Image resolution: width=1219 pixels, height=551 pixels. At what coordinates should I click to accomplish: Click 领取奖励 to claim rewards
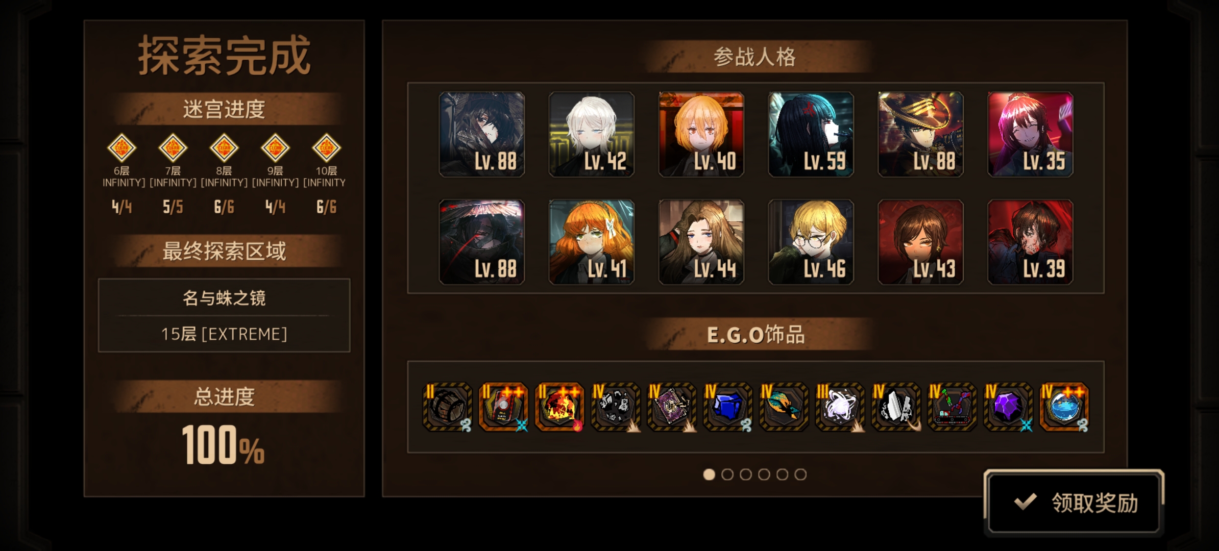[1074, 503]
